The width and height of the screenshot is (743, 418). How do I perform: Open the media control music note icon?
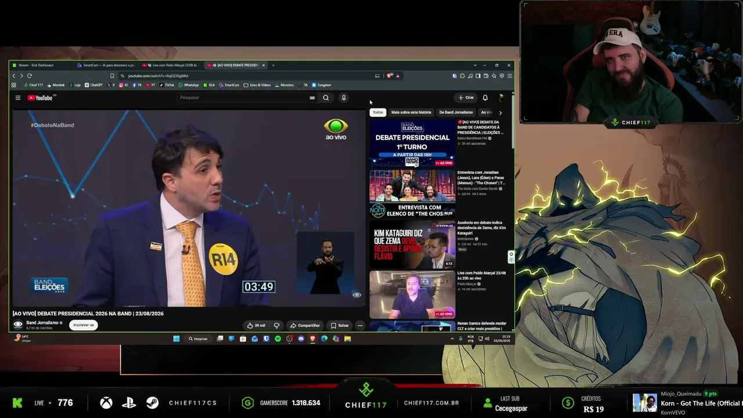(470, 75)
